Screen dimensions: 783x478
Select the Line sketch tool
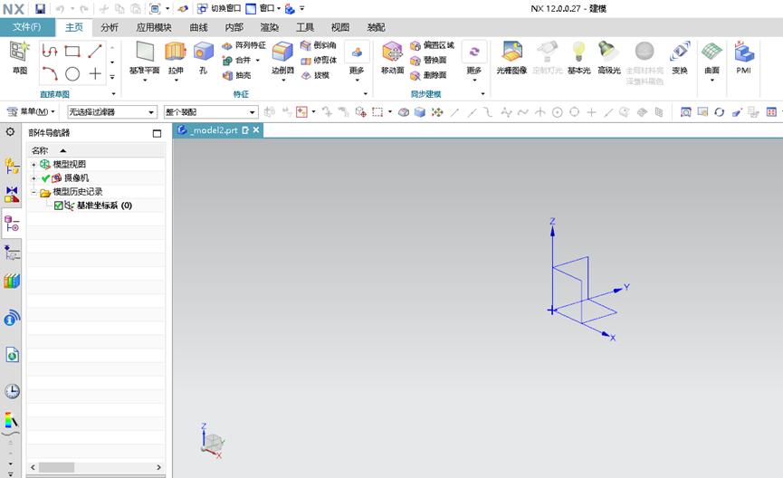95,51
